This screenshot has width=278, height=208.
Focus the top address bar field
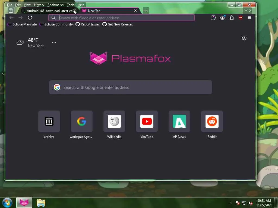click(x=121, y=18)
